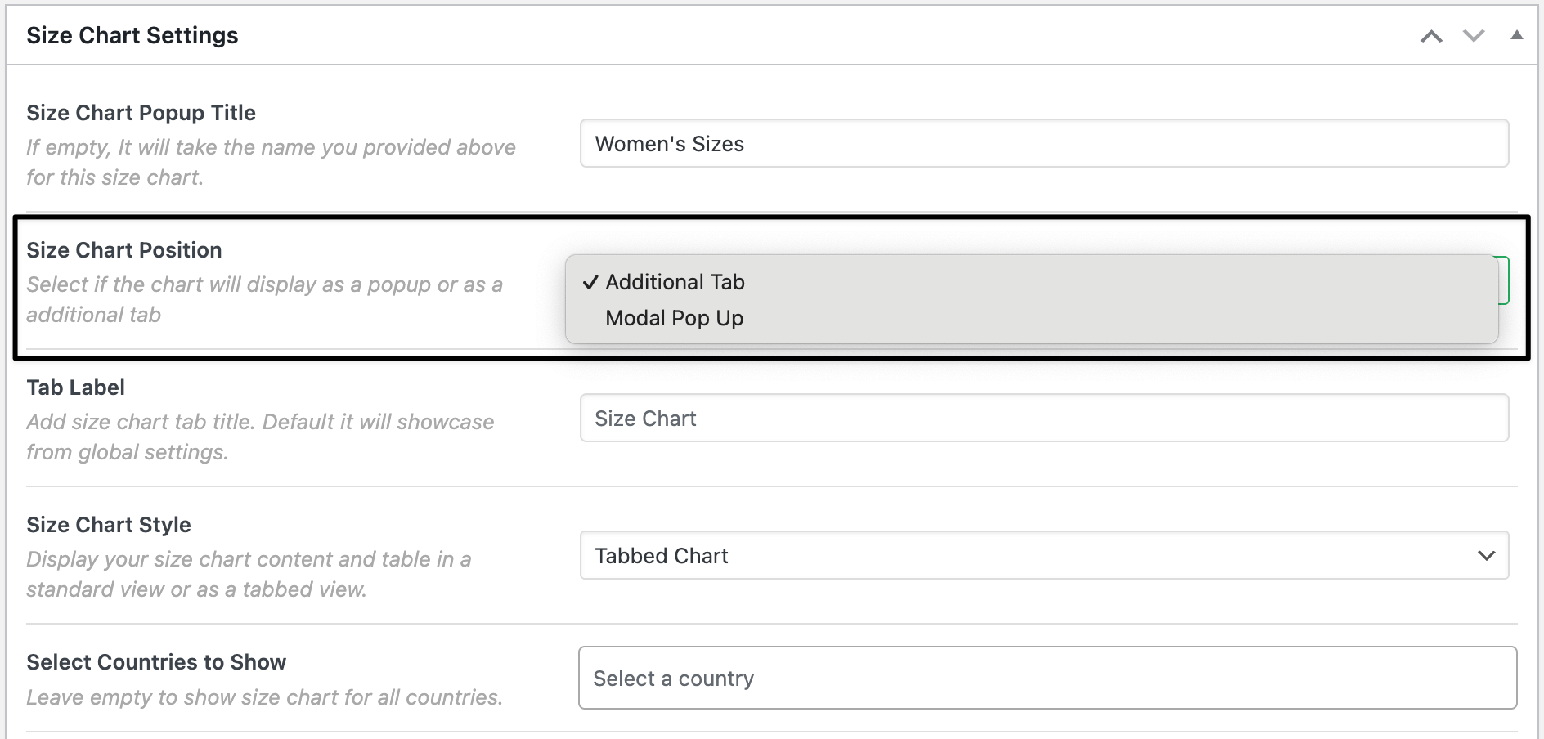Click the move panel down arrow
This screenshot has width=1544, height=739.
point(1474,36)
